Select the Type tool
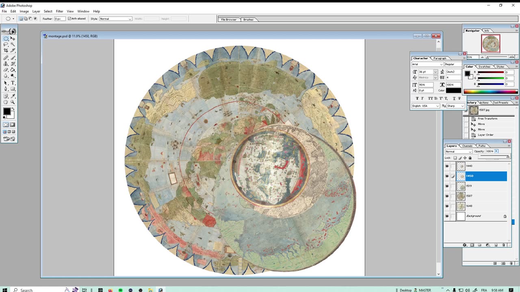This screenshot has height=292, width=520. click(13, 83)
